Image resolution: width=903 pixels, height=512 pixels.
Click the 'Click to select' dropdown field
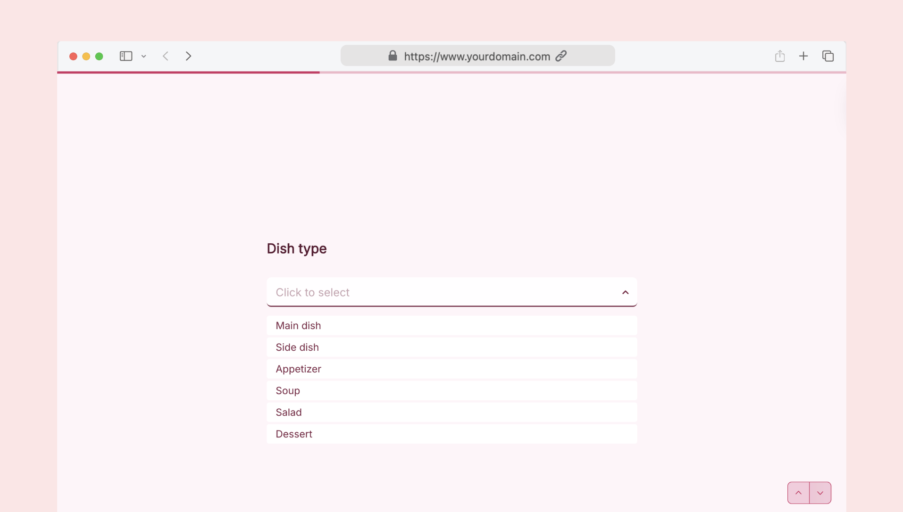pyautogui.click(x=451, y=292)
